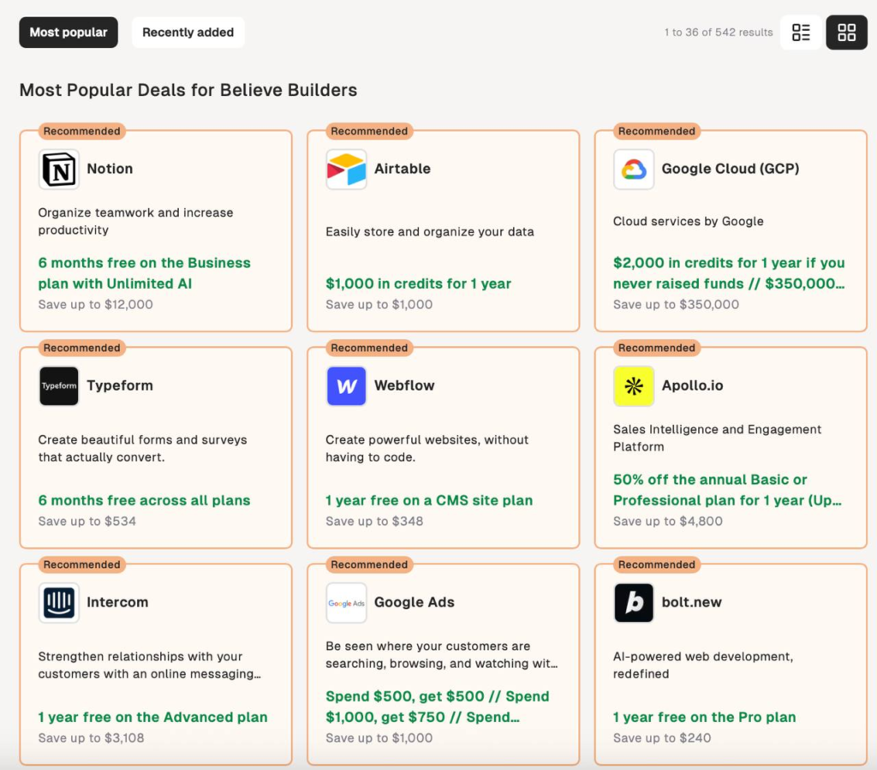Click 'Create powerful websites' description
Image resolution: width=877 pixels, height=770 pixels.
427,449
